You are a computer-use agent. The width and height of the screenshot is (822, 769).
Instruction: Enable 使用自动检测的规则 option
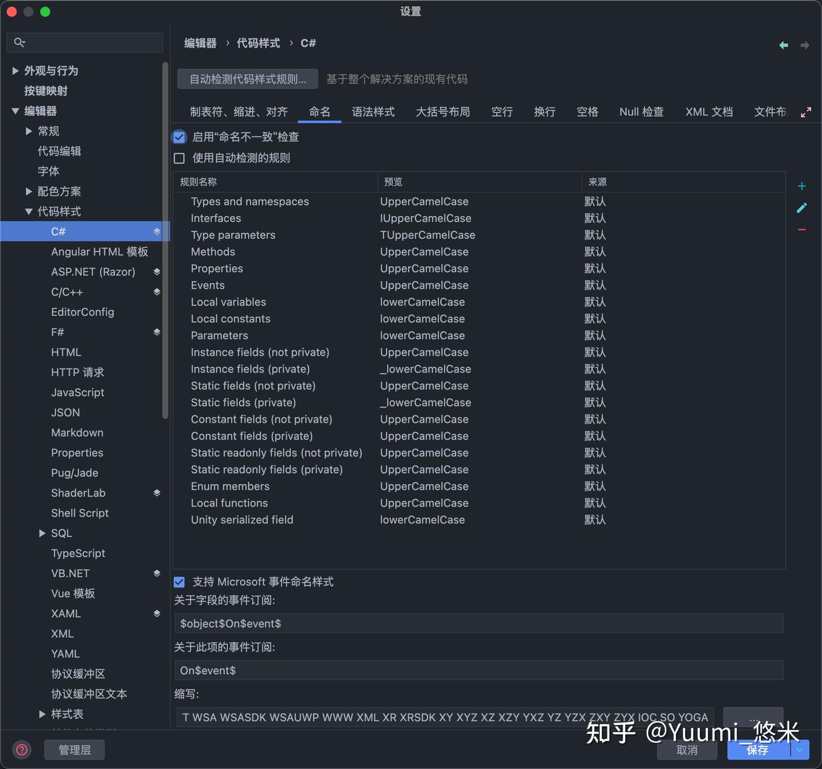coord(179,158)
